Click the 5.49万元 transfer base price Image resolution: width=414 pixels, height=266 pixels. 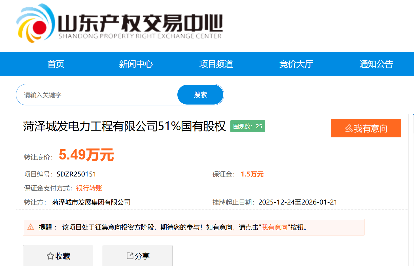pyautogui.click(x=86, y=155)
